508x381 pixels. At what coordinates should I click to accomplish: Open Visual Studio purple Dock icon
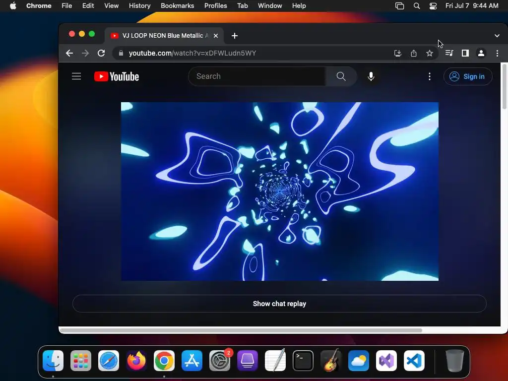(386, 361)
